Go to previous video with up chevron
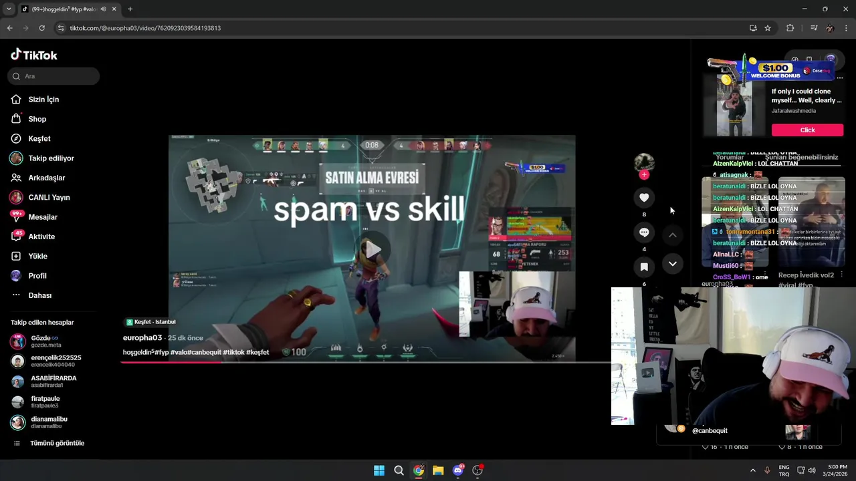The image size is (856, 481). pyautogui.click(x=673, y=235)
